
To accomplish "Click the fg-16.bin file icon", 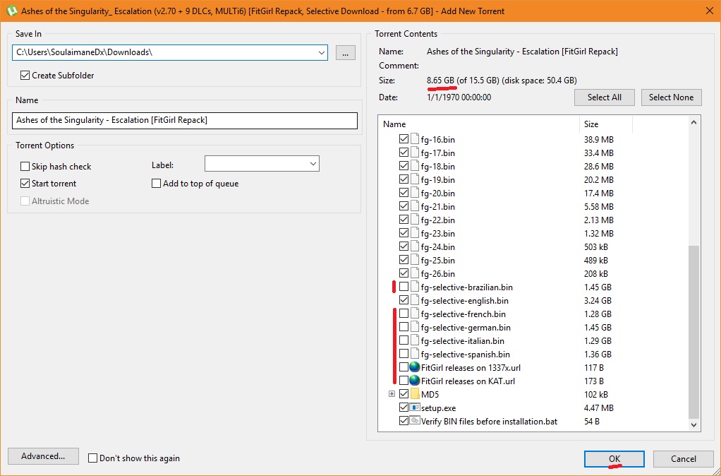I will click(415, 140).
